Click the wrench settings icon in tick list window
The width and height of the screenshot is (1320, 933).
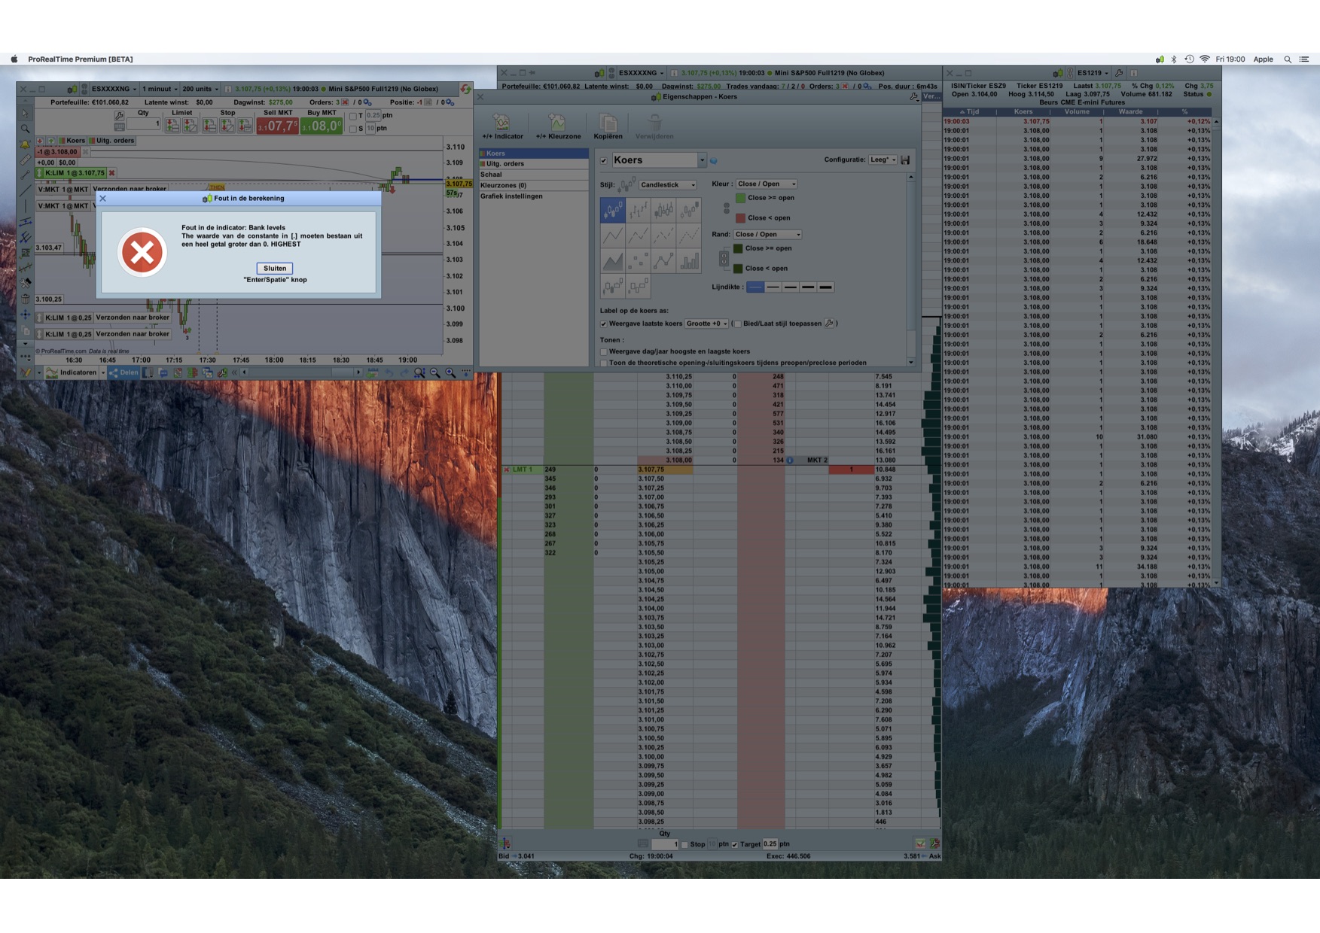pos(1120,73)
